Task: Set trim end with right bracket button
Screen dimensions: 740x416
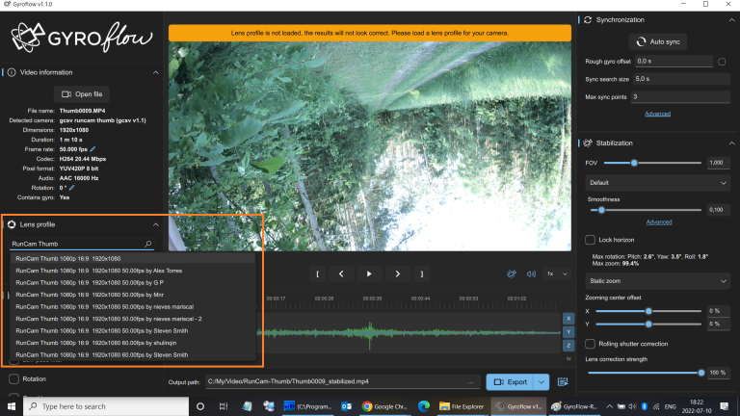Action: 422,274
